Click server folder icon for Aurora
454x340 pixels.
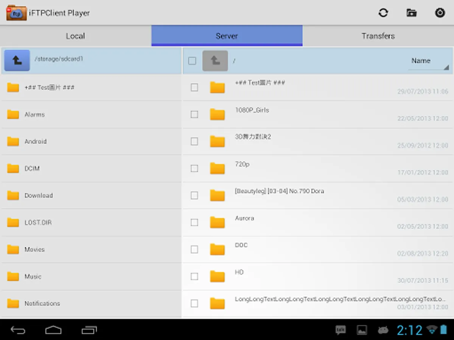218,222
